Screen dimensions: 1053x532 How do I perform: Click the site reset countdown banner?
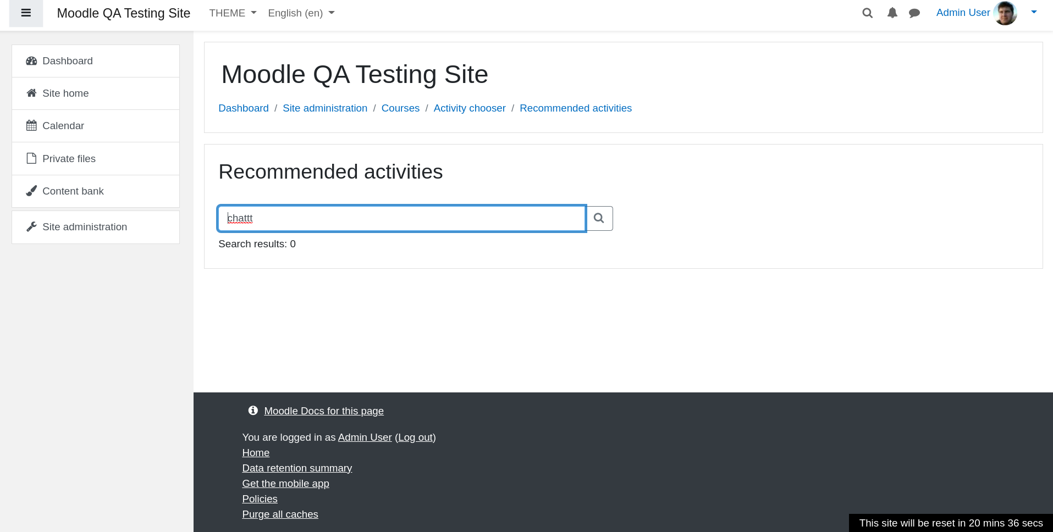click(x=951, y=523)
